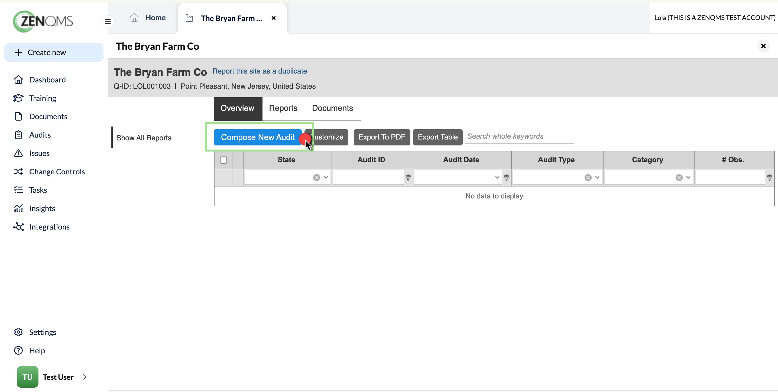Open Training via its graduation cap icon
Image resolution: width=778 pixels, height=392 pixels.
(18, 98)
